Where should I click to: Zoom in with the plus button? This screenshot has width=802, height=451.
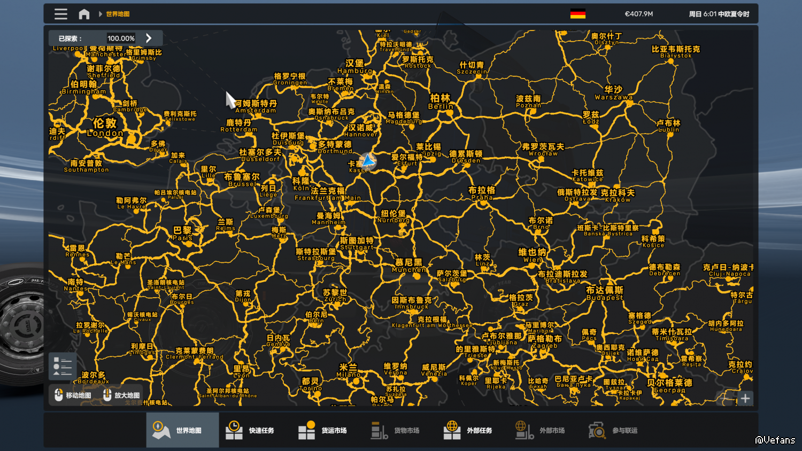(745, 398)
